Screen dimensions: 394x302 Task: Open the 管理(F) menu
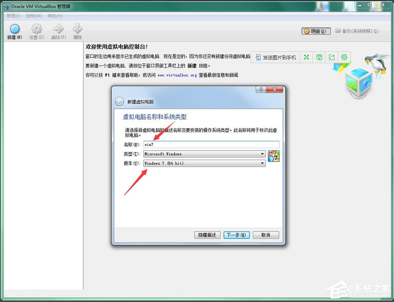tap(13, 16)
